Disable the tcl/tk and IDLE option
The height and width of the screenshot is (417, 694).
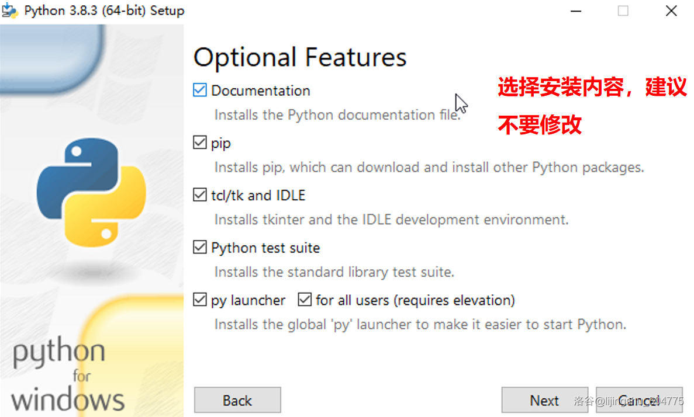point(200,195)
